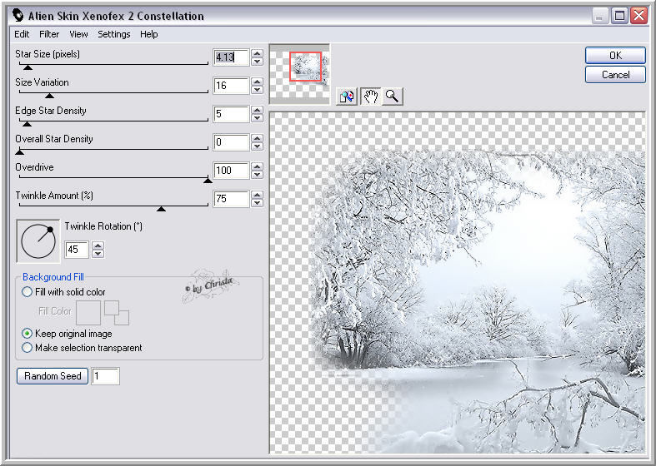Decrease Edge Star Density with down arrow
This screenshot has height=466, width=656.
click(258, 118)
